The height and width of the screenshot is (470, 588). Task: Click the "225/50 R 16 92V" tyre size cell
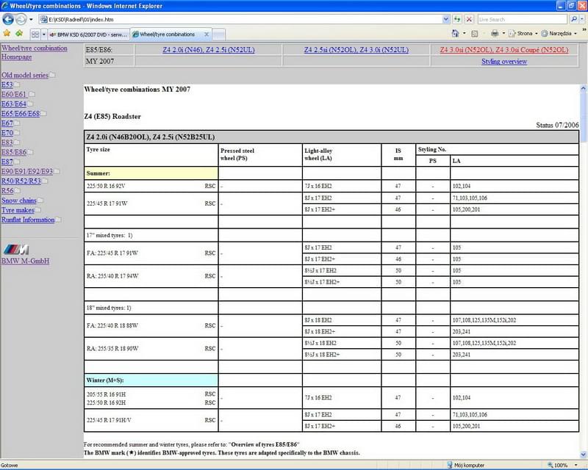151,186
